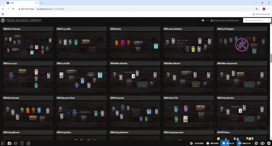This screenshot has height=146, width=272.
Task: Click the Filter by keyword search field
Action: (x=257, y=21)
